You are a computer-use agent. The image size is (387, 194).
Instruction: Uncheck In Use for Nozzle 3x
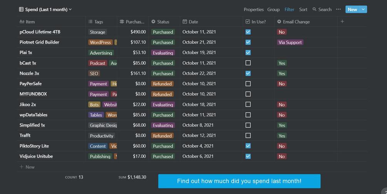[x=248, y=73]
